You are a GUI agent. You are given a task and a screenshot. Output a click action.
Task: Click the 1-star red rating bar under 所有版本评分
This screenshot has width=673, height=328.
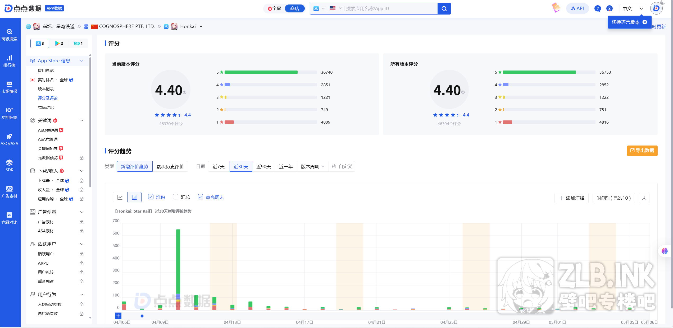coord(507,122)
